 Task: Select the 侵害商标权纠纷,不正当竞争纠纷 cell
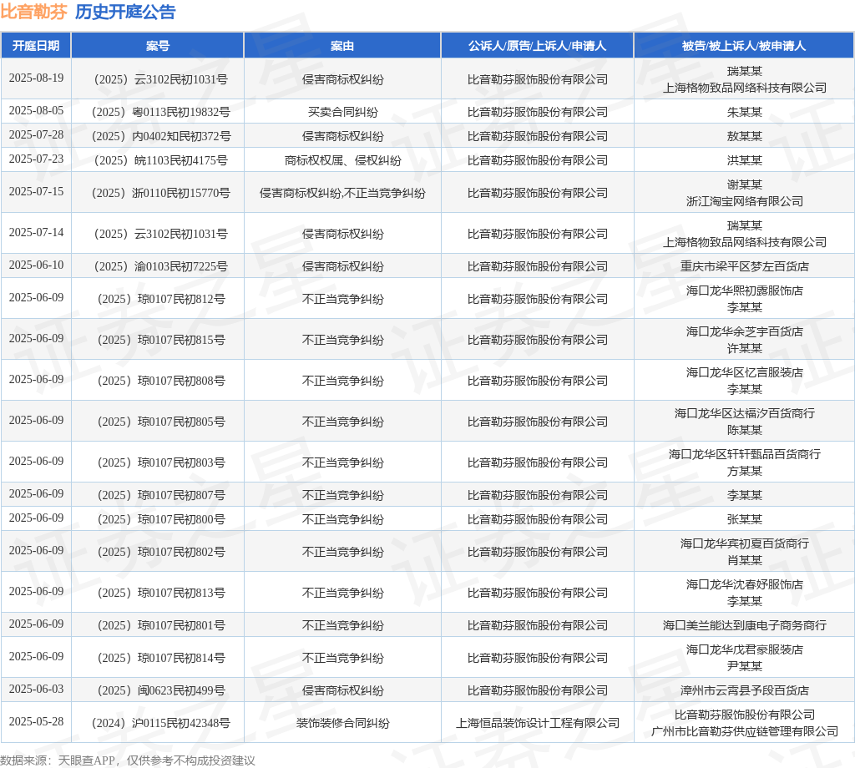(342, 193)
